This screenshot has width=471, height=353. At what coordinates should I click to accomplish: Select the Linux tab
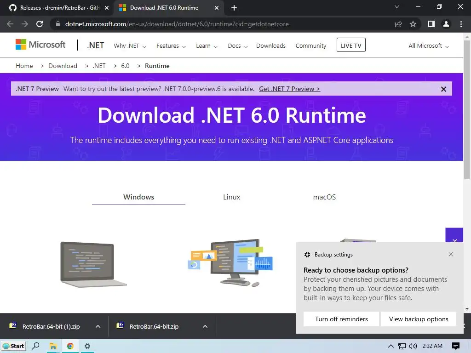click(232, 197)
